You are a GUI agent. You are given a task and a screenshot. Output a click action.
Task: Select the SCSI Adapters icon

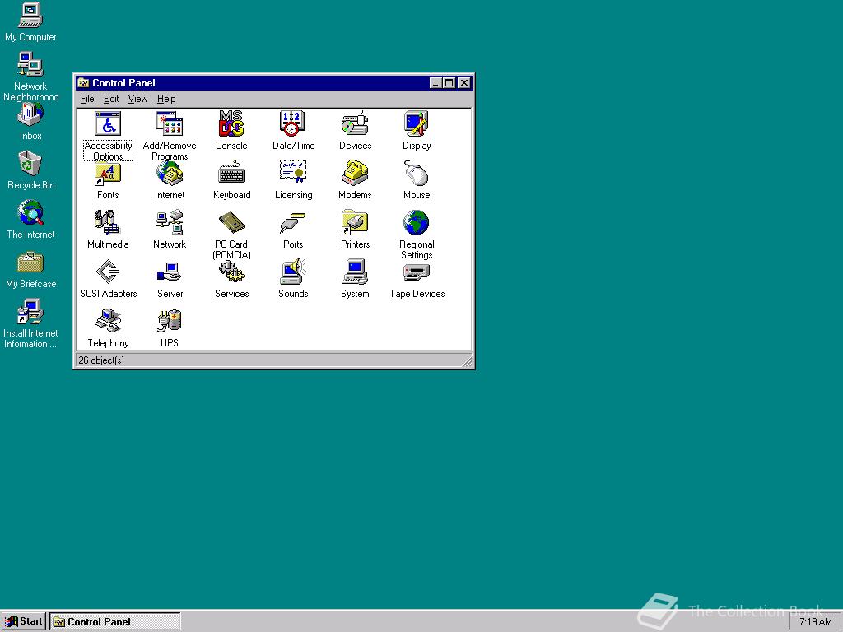(x=108, y=272)
